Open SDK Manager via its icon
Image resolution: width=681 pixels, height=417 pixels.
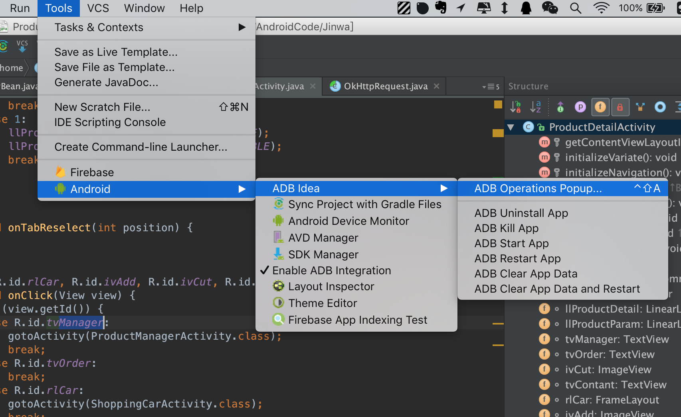[278, 254]
